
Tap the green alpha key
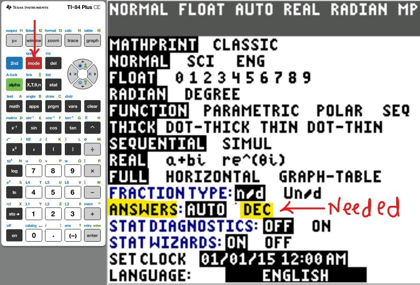tap(14, 85)
